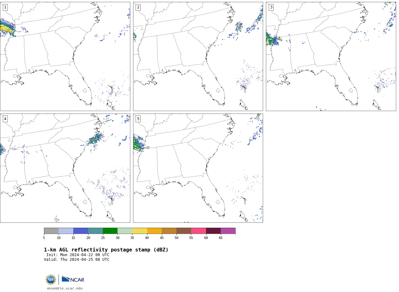Select the gray 5-10 dBZ swatch
399x292 pixels.
click(51, 231)
